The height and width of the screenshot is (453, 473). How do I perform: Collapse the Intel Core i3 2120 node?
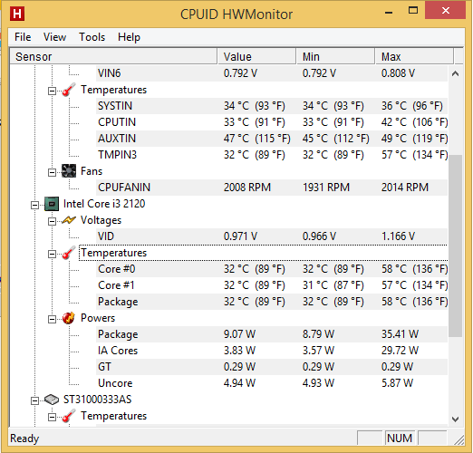pyautogui.click(x=35, y=205)
